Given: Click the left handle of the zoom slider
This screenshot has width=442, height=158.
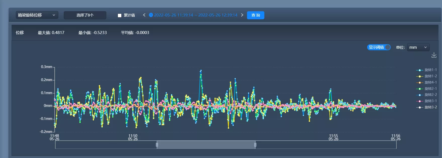Looking at the screenshot, I should pyautogui.click(x=157, y=144).
